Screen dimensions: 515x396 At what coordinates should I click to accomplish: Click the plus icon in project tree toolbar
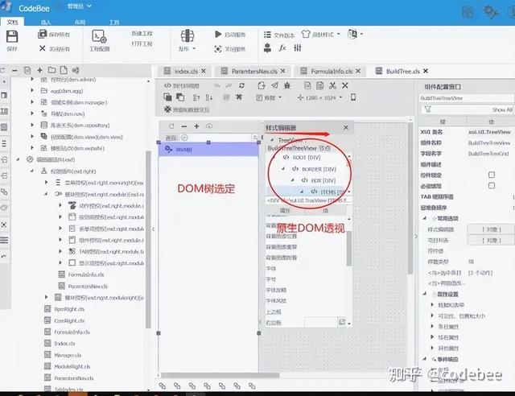point(39,70)
